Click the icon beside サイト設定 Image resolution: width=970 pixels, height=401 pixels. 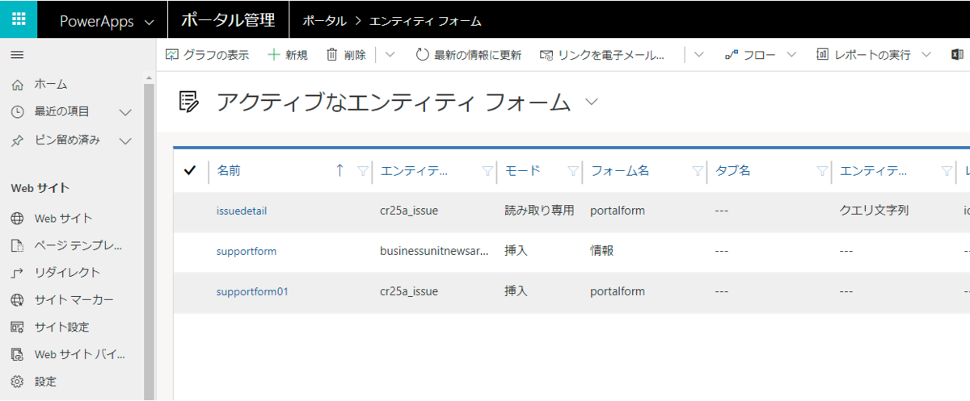coord(18,327)
